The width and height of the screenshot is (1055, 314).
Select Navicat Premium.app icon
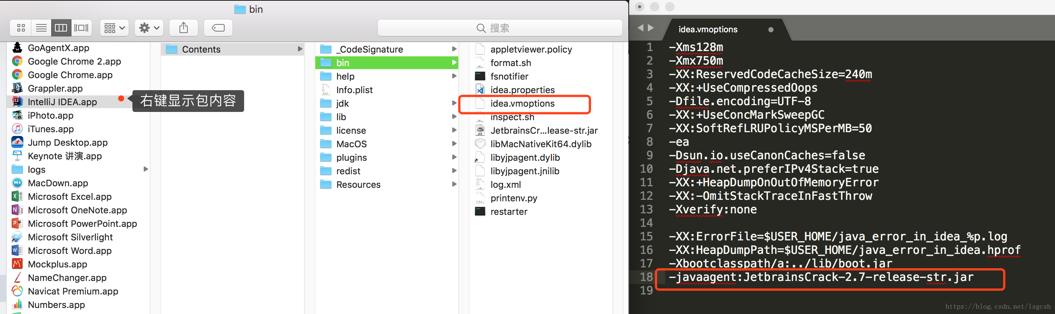[17, 291]
